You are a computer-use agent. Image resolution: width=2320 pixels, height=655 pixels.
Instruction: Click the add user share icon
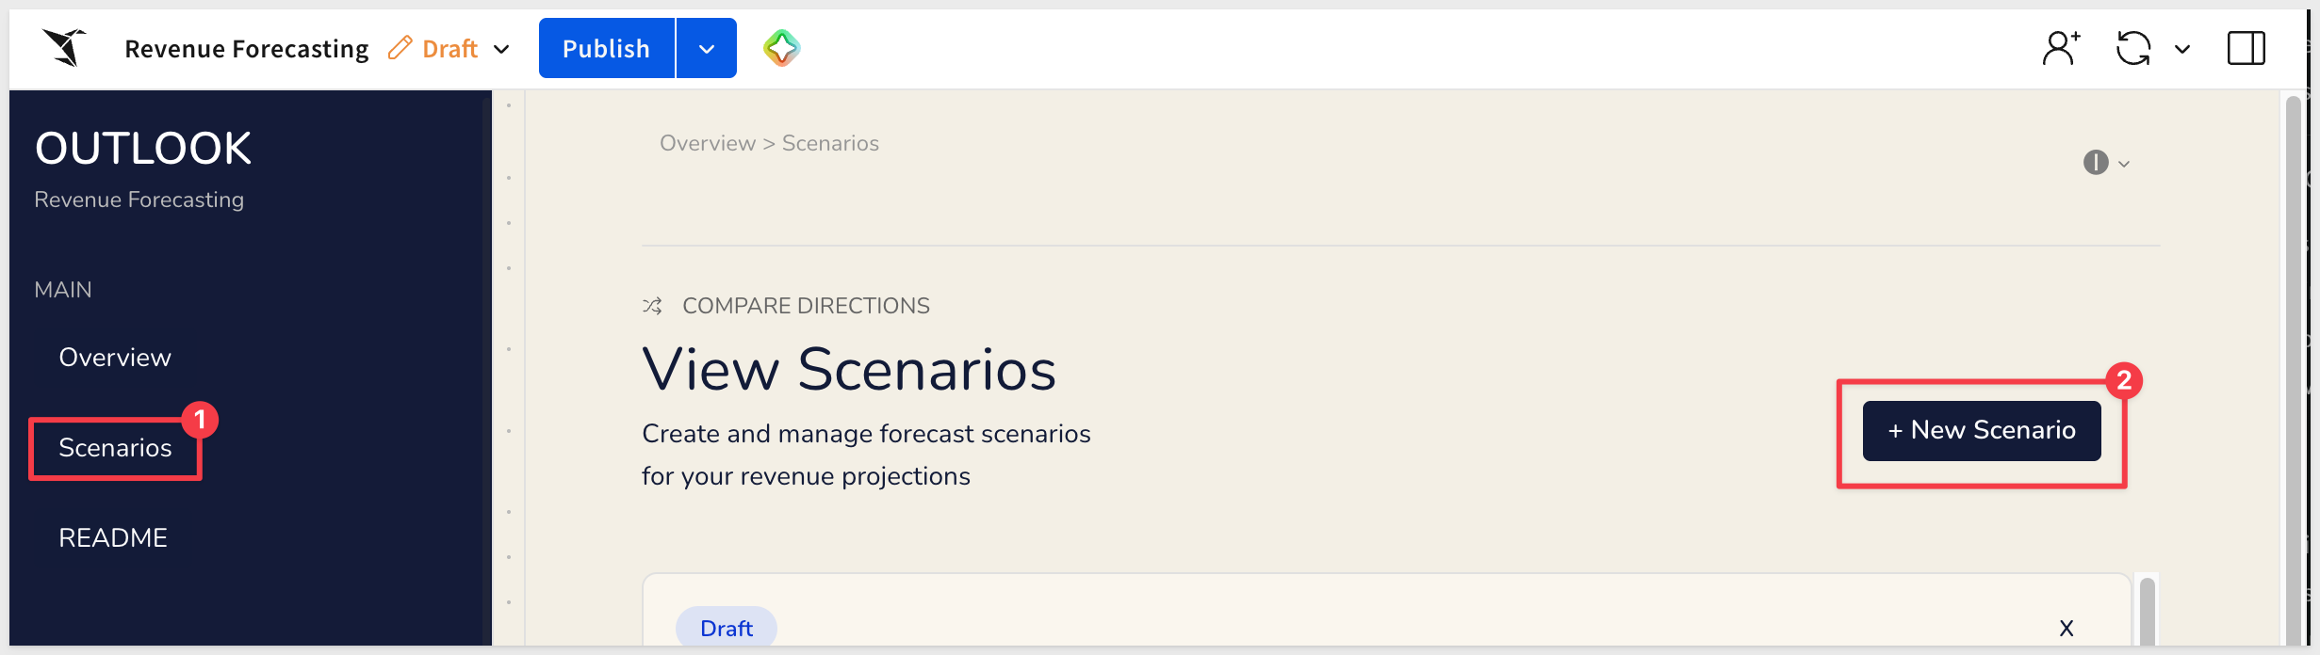(x=2062, y=48)
